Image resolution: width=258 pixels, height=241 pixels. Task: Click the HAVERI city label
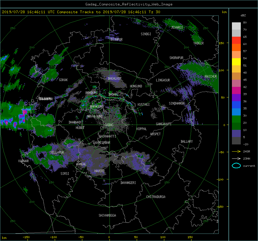[99, 171]
